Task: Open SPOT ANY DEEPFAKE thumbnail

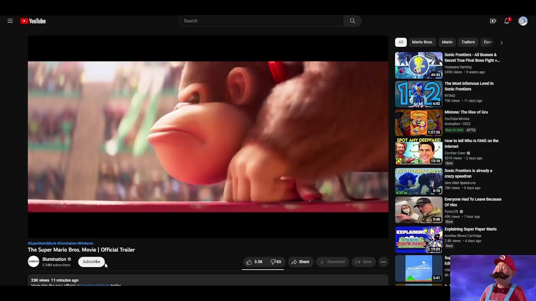Action: 419,152
